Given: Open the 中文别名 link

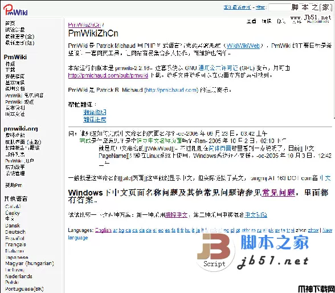Looking at the screenshot, I should (256, 214).
